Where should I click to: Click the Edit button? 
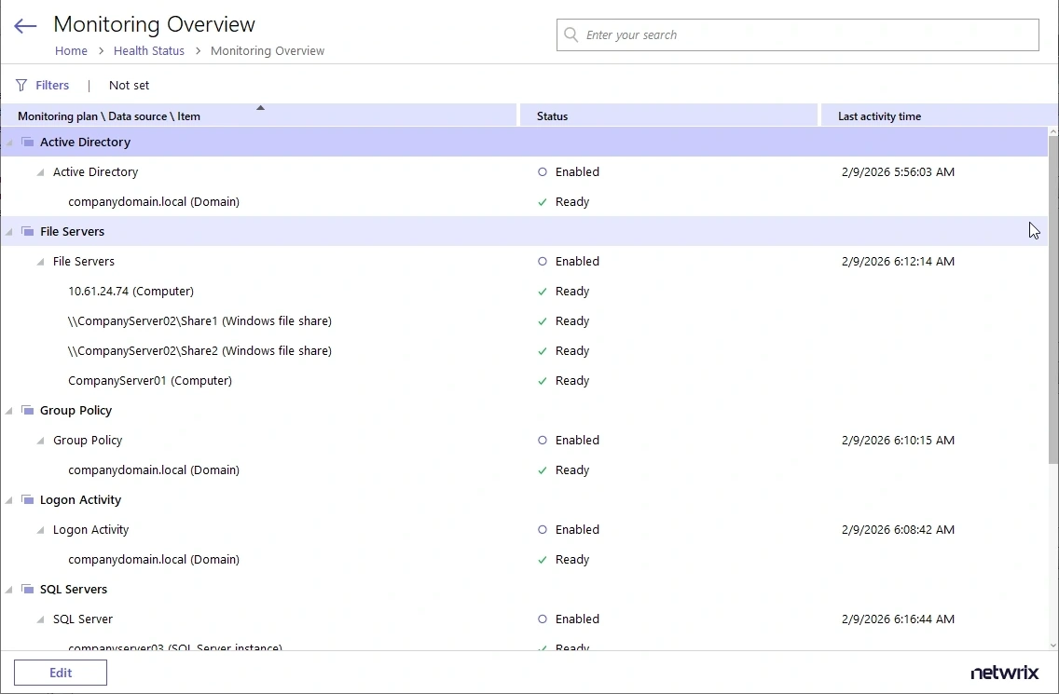[x=60, y=672]
